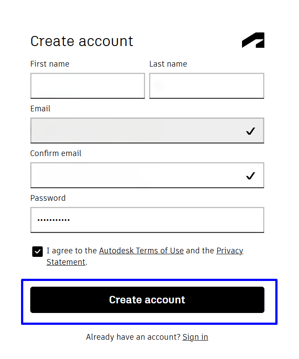The width and height of the screenshot is (299, 359).
Task: Focus the First name input field
Action: coord(88,86)
